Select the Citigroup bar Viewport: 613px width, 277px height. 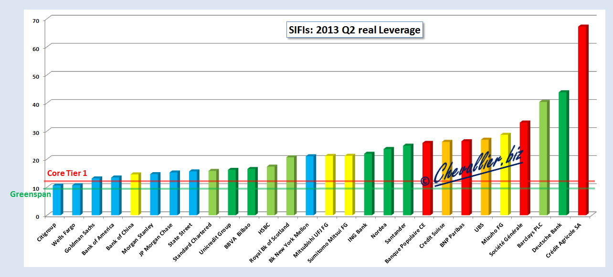(58, 199)
